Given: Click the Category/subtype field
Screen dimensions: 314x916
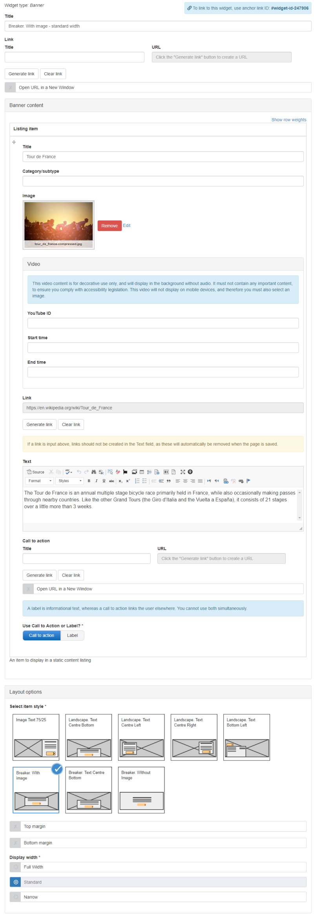Looking at the screenshot, I should (163, 181).
